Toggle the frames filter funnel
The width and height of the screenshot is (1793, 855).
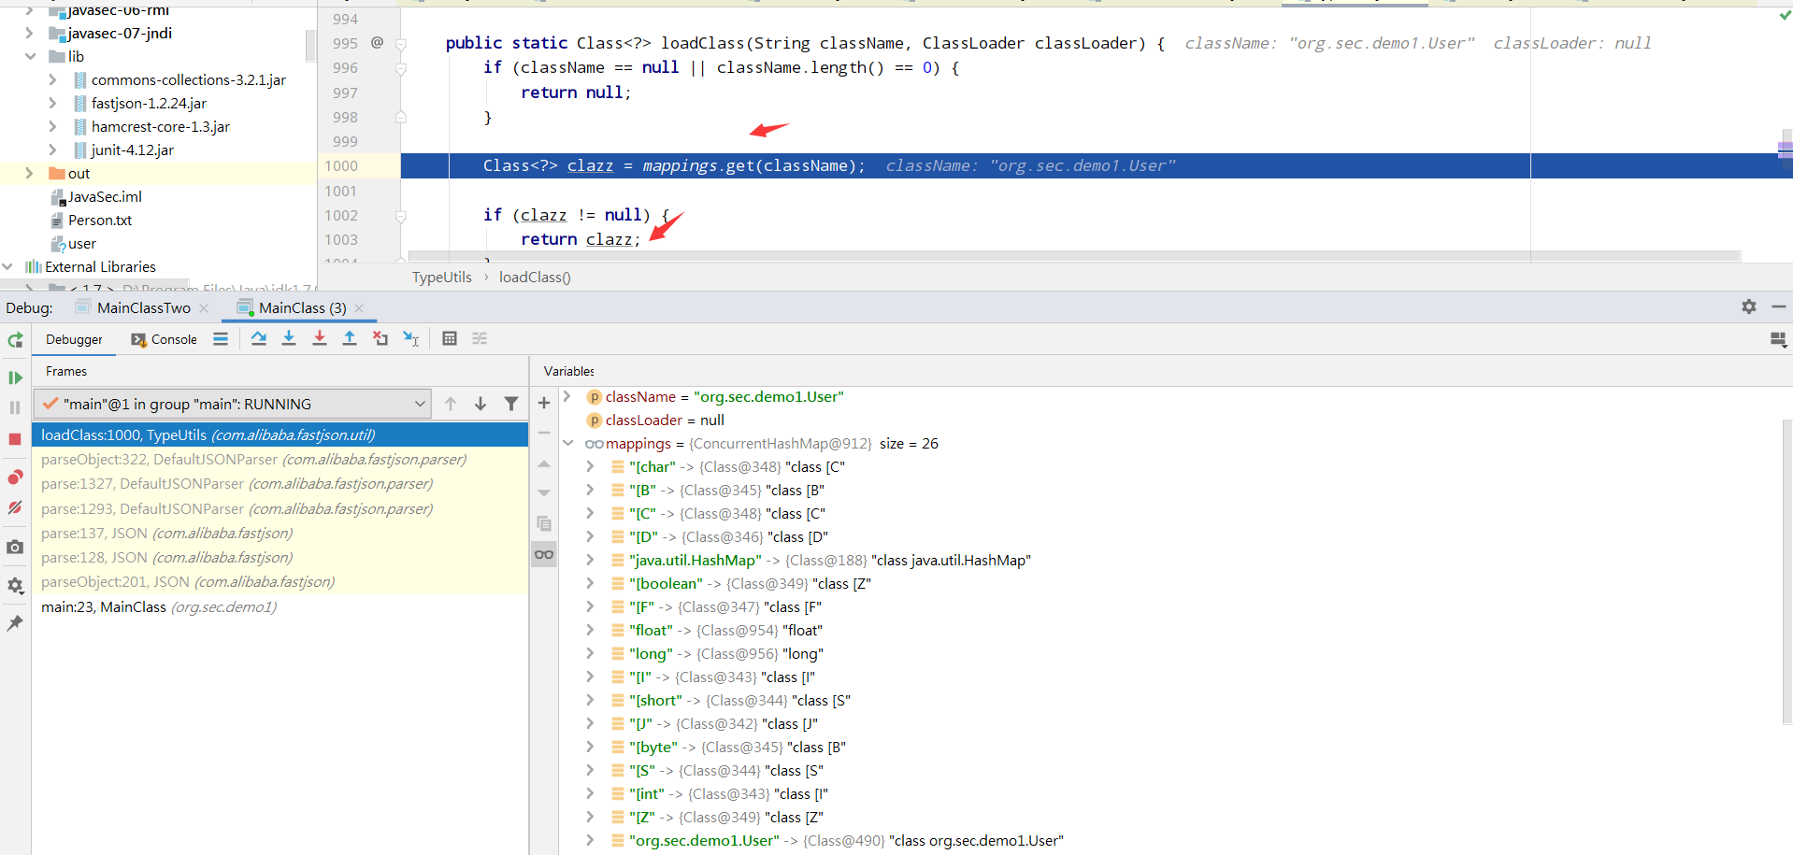[511, 404]
